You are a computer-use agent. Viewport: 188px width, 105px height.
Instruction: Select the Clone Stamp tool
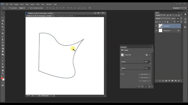point(3,39)
